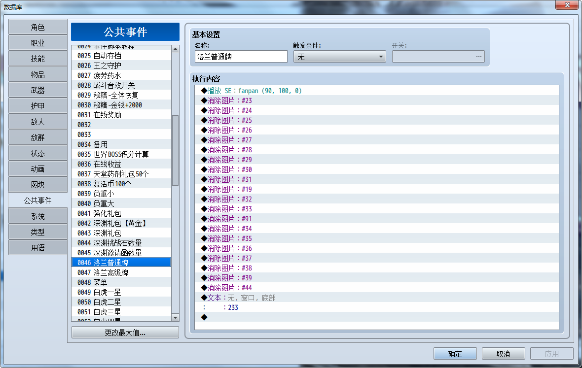Open the 动画 tab
This screenshot has height=368, width=582.
click(x=37, y=169)
